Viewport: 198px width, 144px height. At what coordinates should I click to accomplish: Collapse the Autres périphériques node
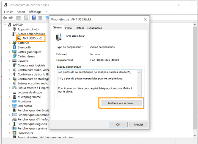coord(10,34)
